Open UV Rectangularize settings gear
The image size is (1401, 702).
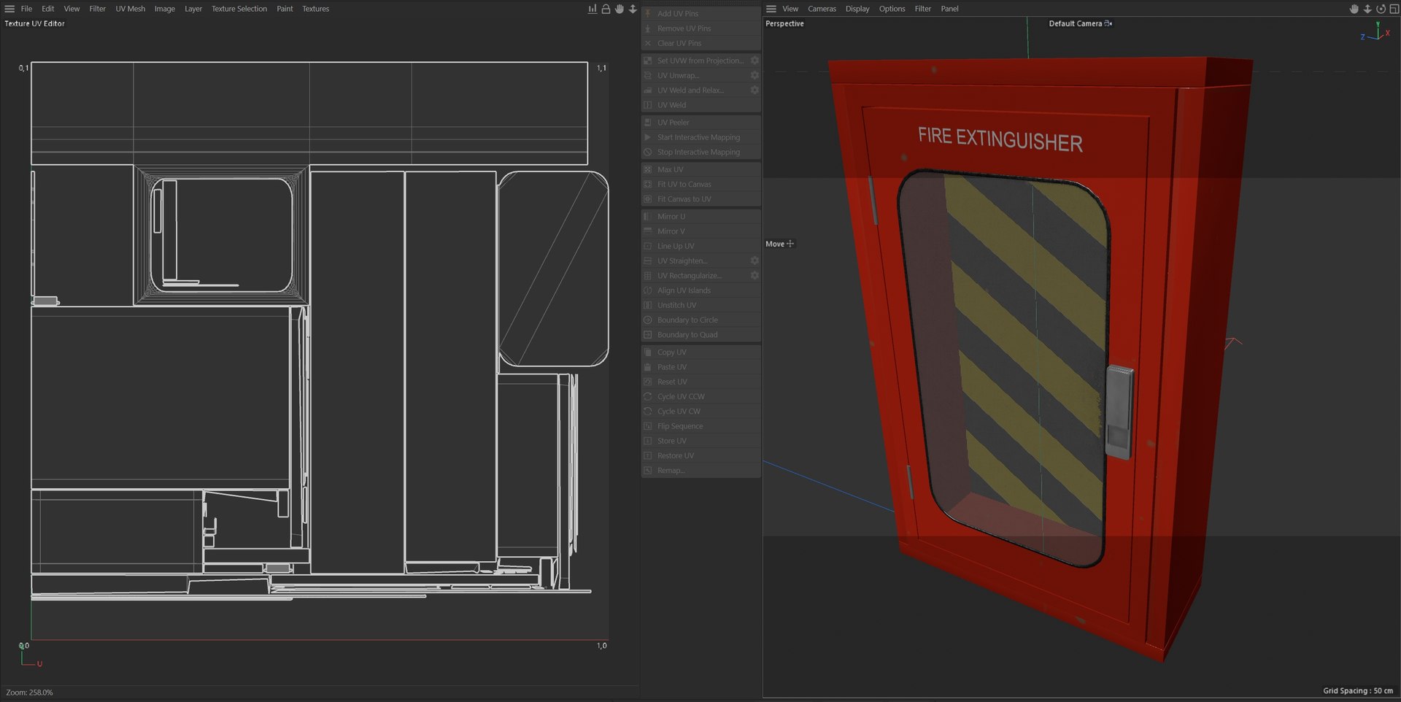click(754, 275)
